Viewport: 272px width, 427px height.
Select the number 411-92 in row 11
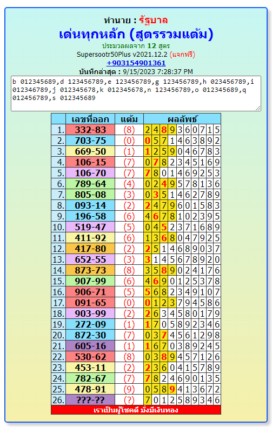(x=90, y=238)
